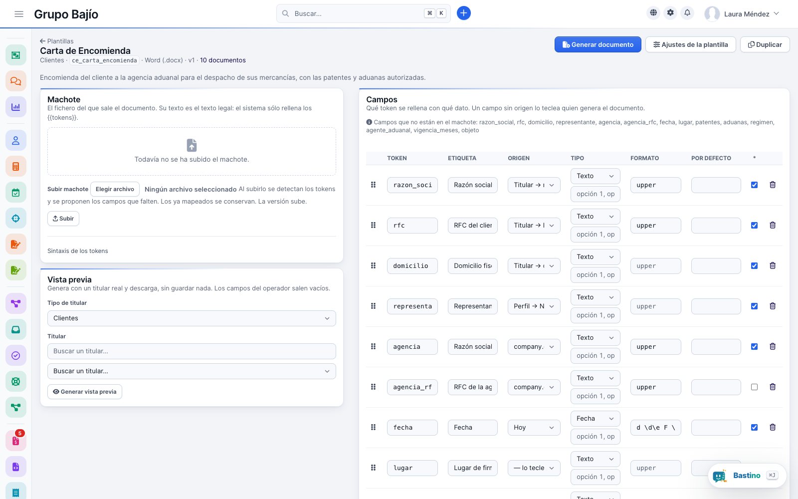The width and height of the screenshot is (798, 499).
Task: Open Origen dropdown for the representa row
Action: 534,306
